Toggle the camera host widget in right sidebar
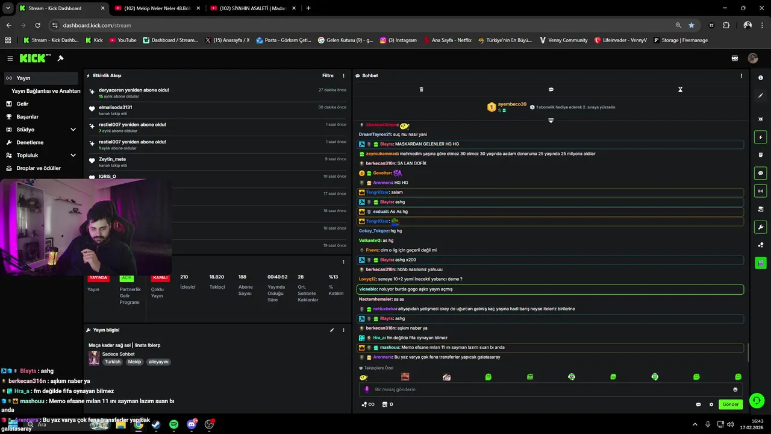 click(761, 209)
